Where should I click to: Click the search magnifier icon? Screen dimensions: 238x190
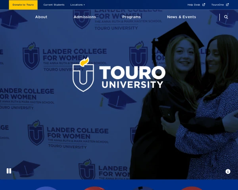pyautogui.click(x=226, y=17)
